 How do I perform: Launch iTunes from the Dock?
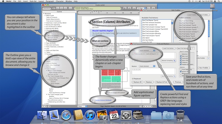click(90, 115)
